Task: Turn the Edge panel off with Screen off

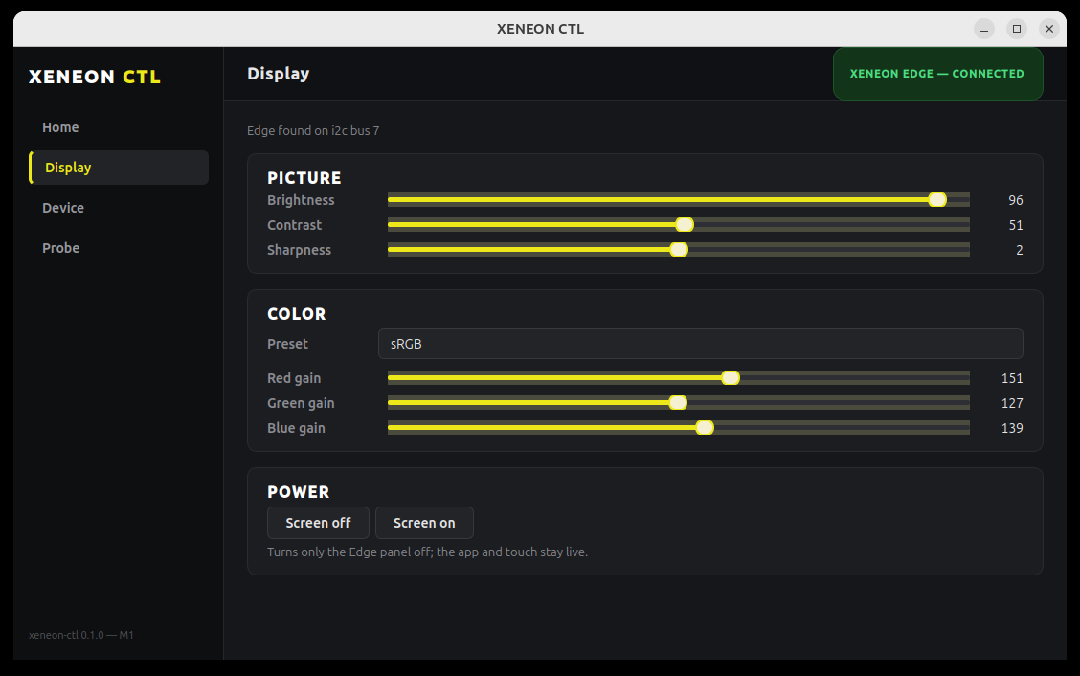Action: 318,523
